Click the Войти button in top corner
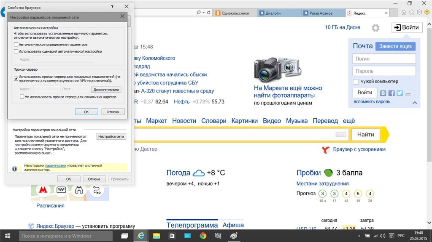The width and height of the screenshot is (432, 242). [x=407, y=27]
